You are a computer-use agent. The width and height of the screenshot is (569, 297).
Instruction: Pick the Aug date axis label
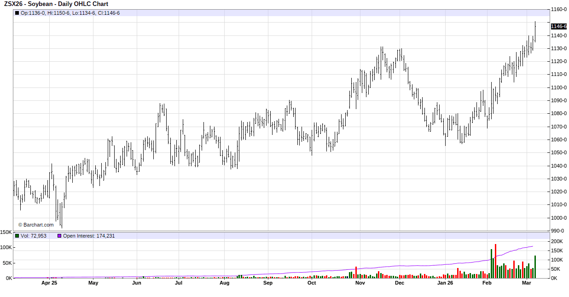(224, 283)
